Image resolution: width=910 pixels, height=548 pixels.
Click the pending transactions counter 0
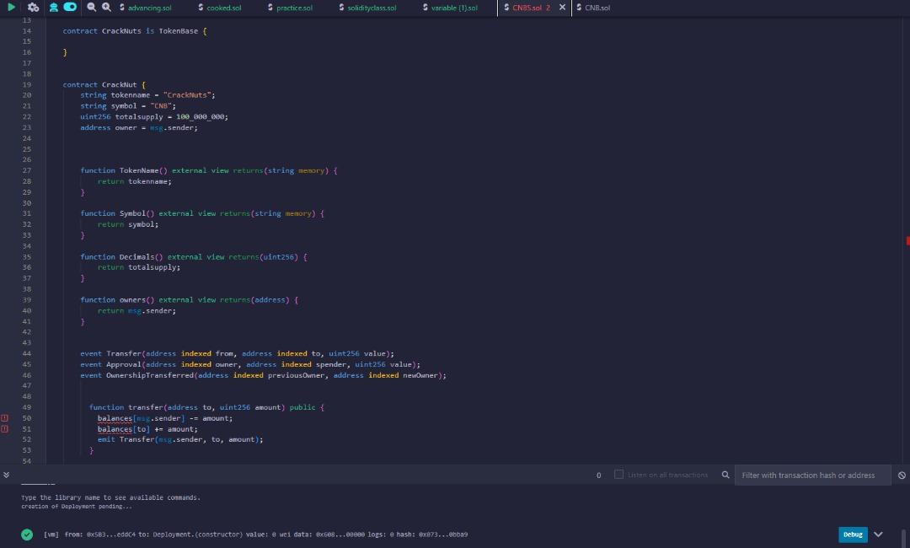[599, 475]
